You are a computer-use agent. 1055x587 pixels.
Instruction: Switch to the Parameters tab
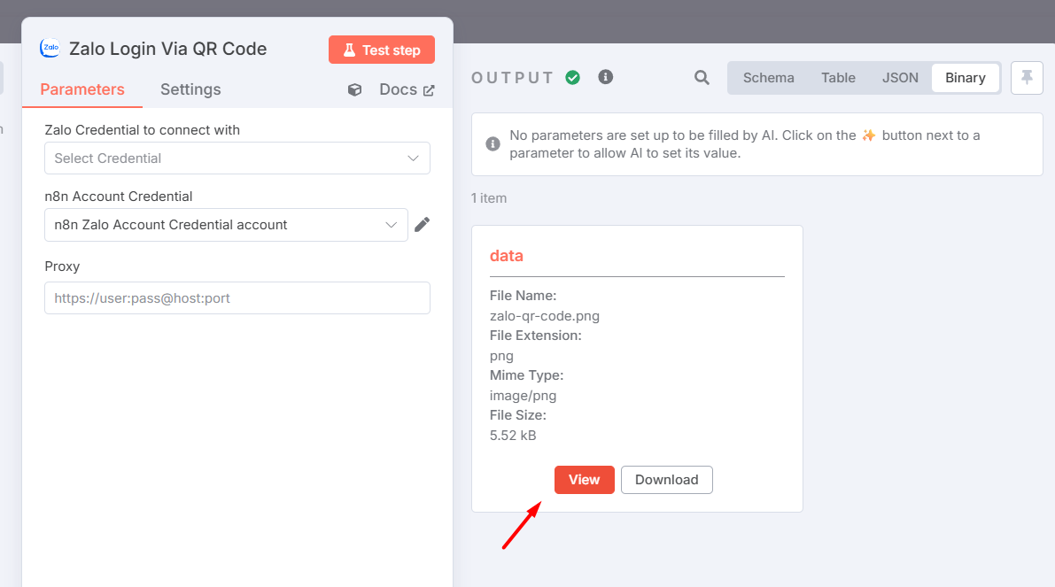point(82,89)
